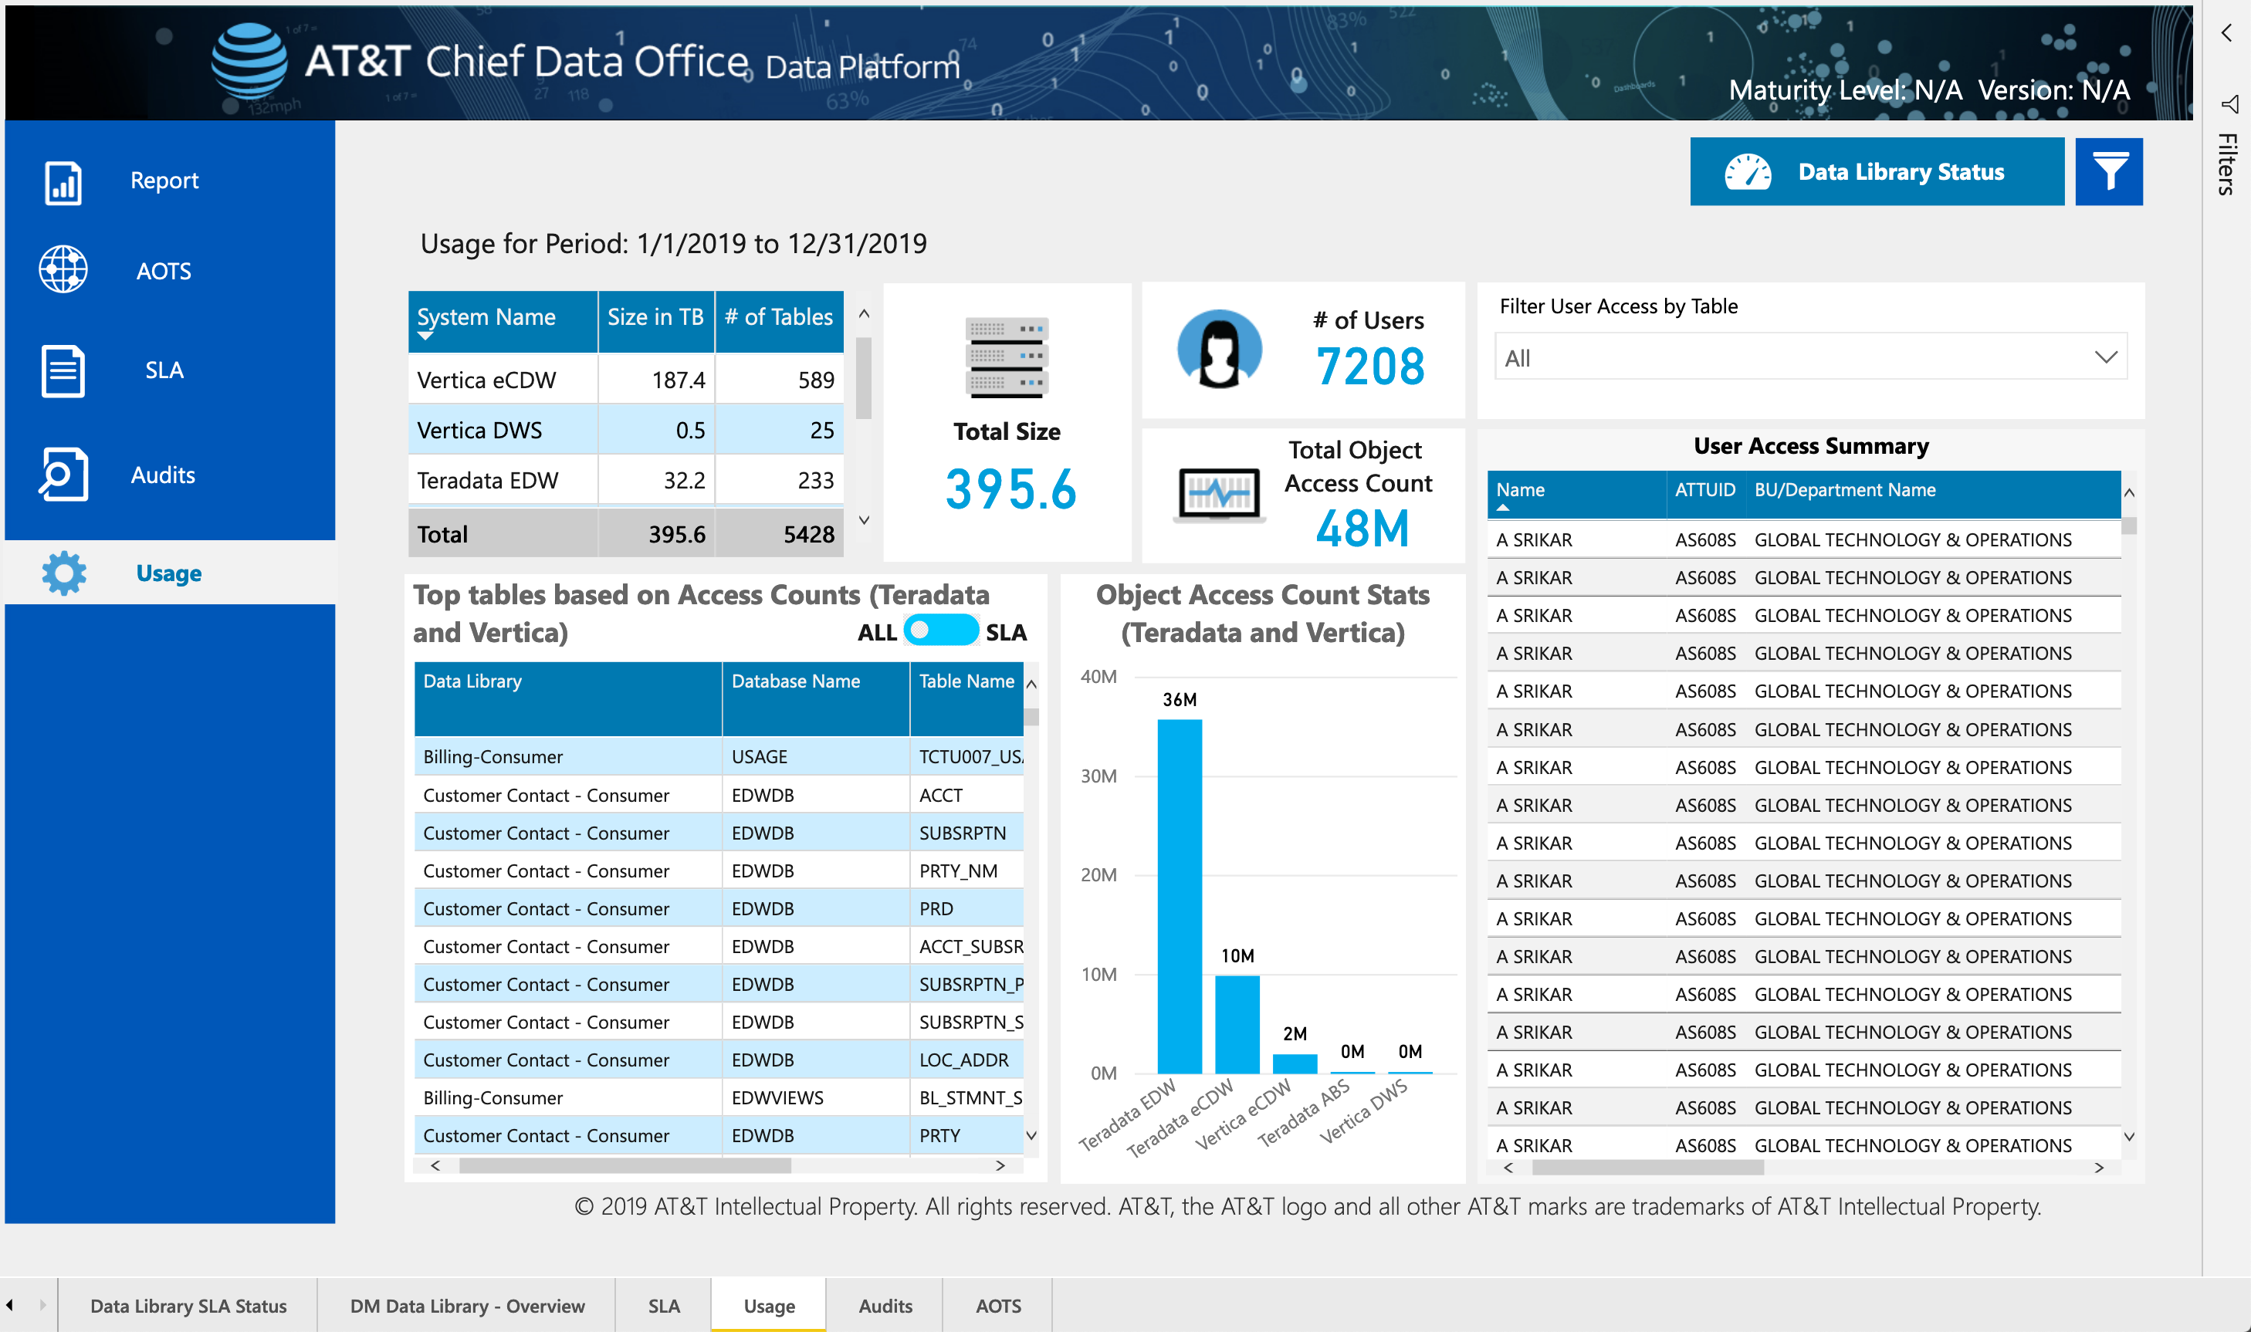
Task: Click the Data Library Status button
Action: pos(1876,171)
